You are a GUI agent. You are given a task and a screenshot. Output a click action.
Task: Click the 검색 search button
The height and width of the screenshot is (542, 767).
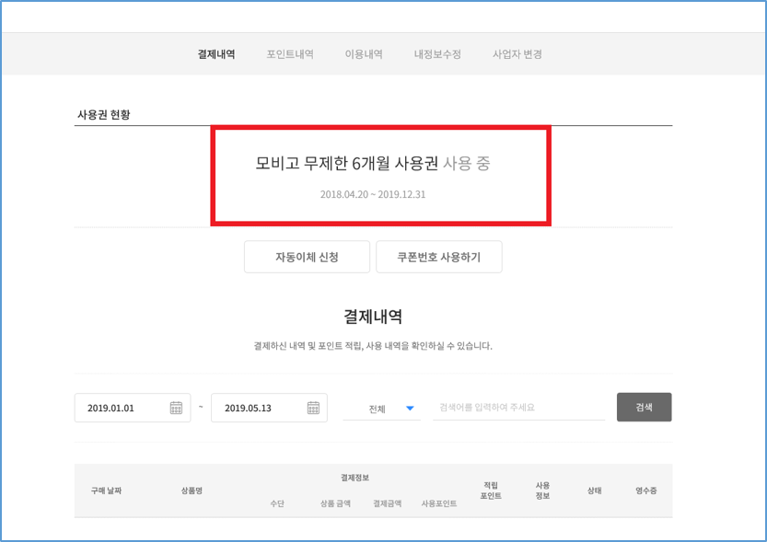click(645, 407)
